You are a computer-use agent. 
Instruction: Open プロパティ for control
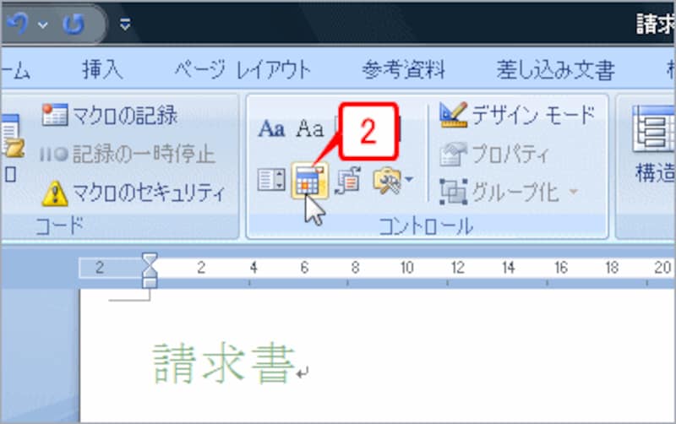pos(494,154)
